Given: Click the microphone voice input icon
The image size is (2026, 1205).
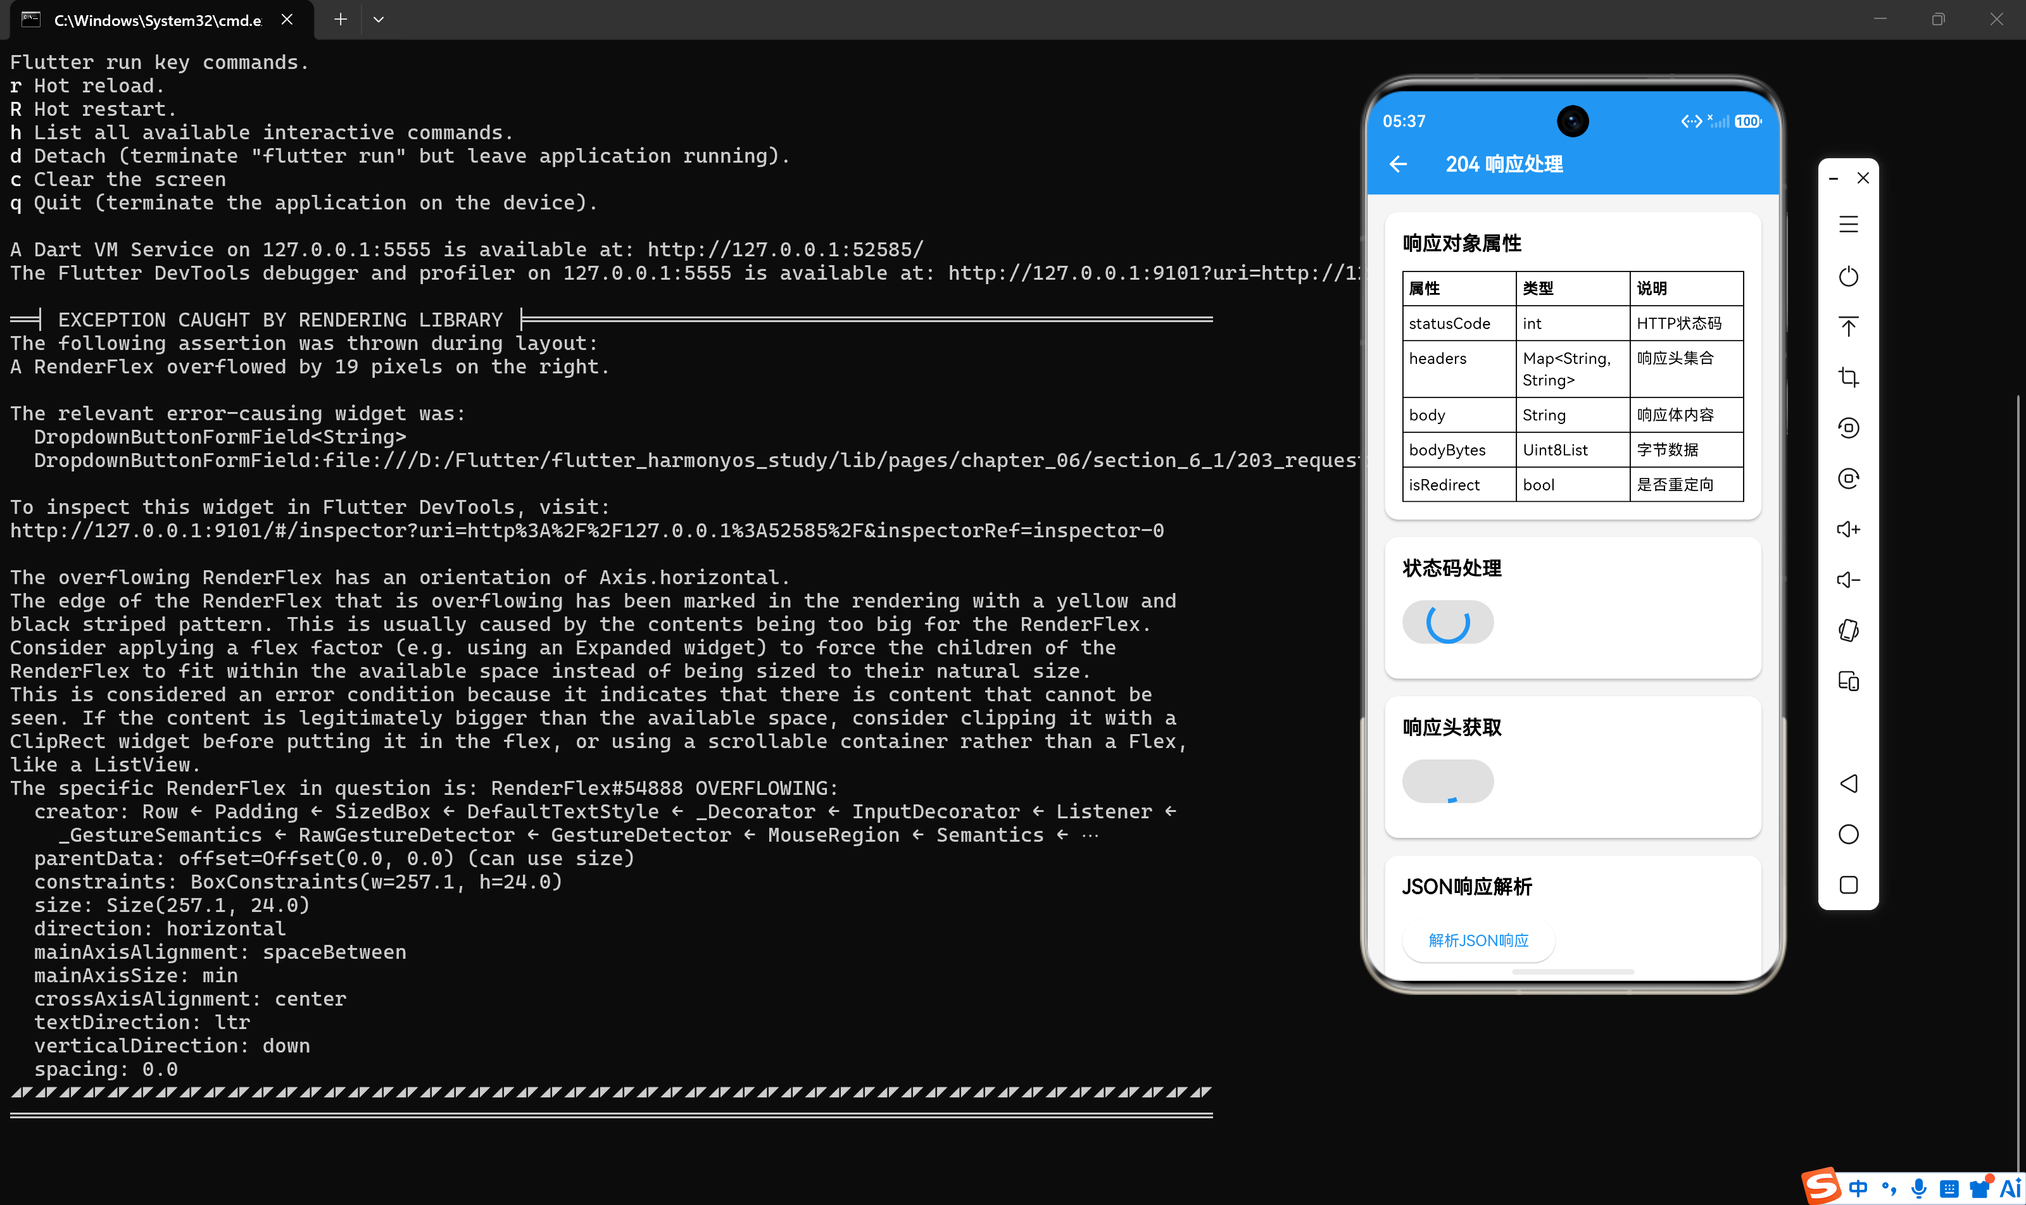Looking at the screenshot, I should tap(1919, 1189).
